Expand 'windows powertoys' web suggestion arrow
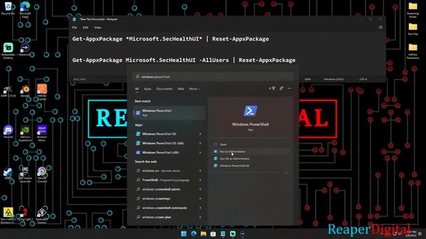 (x=200, y=199)
